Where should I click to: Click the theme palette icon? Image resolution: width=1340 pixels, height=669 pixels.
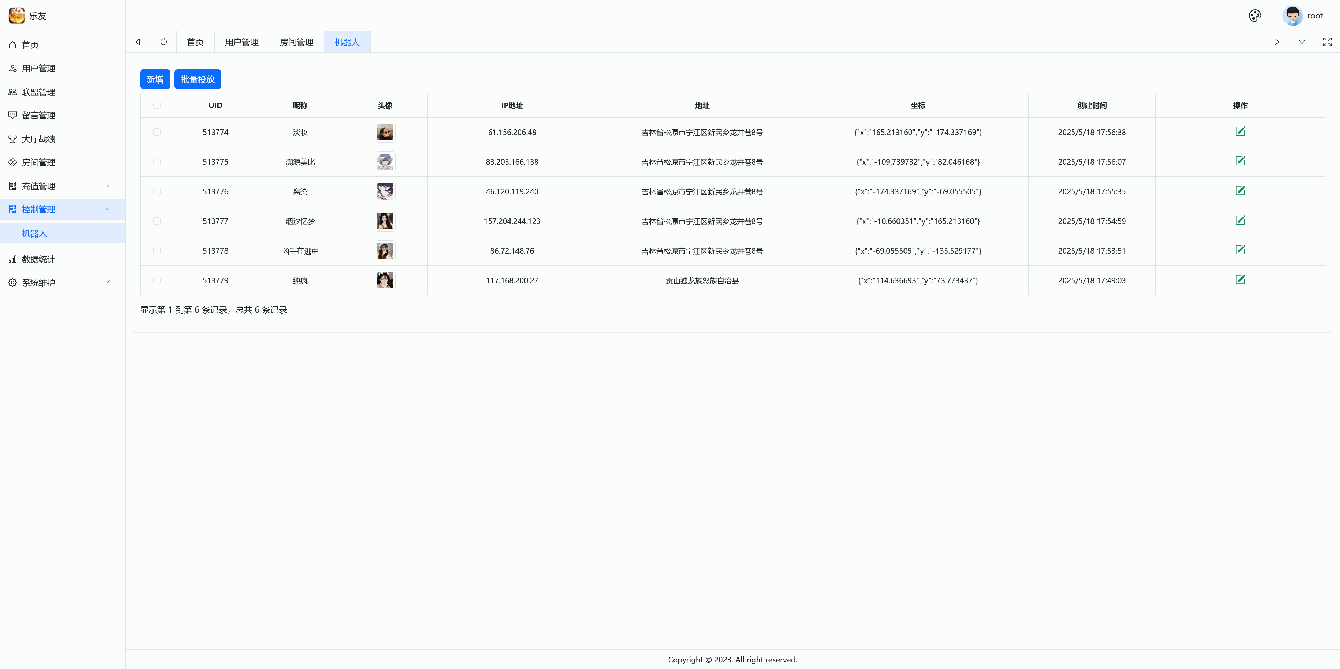coord(1255,16)
